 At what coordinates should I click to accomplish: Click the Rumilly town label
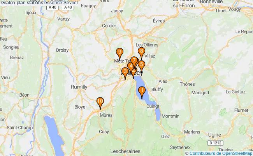[79, 87]
